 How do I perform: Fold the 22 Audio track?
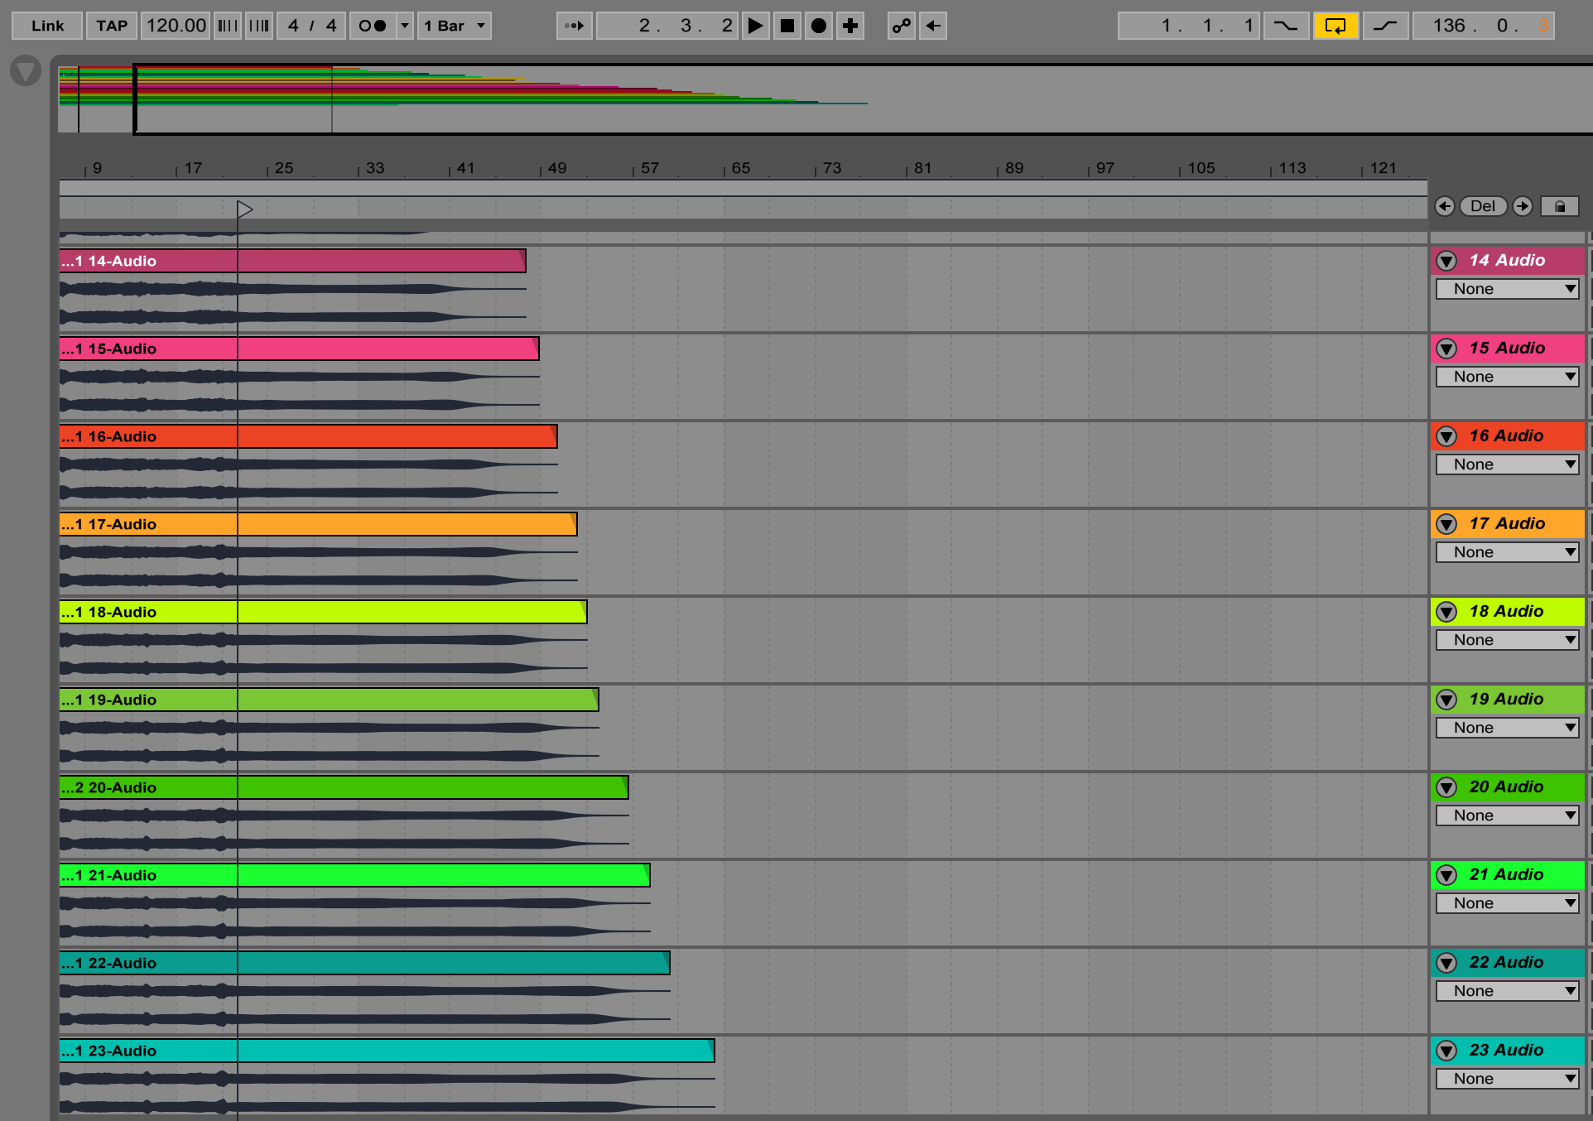[1446, 963]
